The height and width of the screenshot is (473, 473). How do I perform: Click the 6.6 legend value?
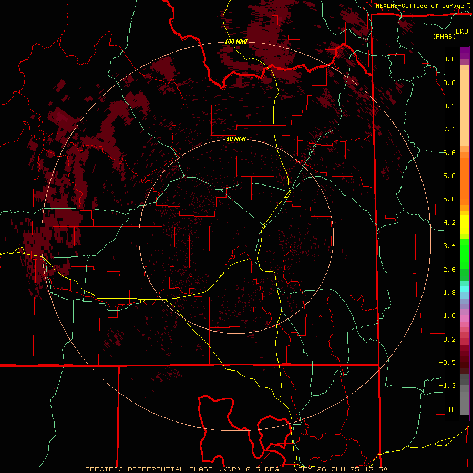(x=449, y=152)
